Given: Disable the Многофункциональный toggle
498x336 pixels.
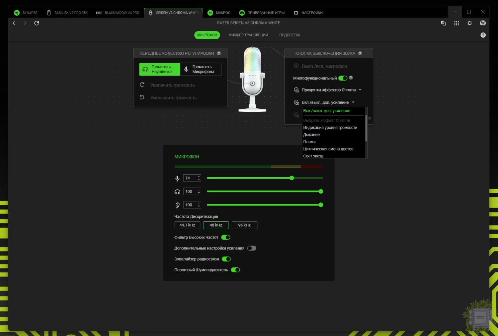Looking at the screenshot, I should pos(343,78).
